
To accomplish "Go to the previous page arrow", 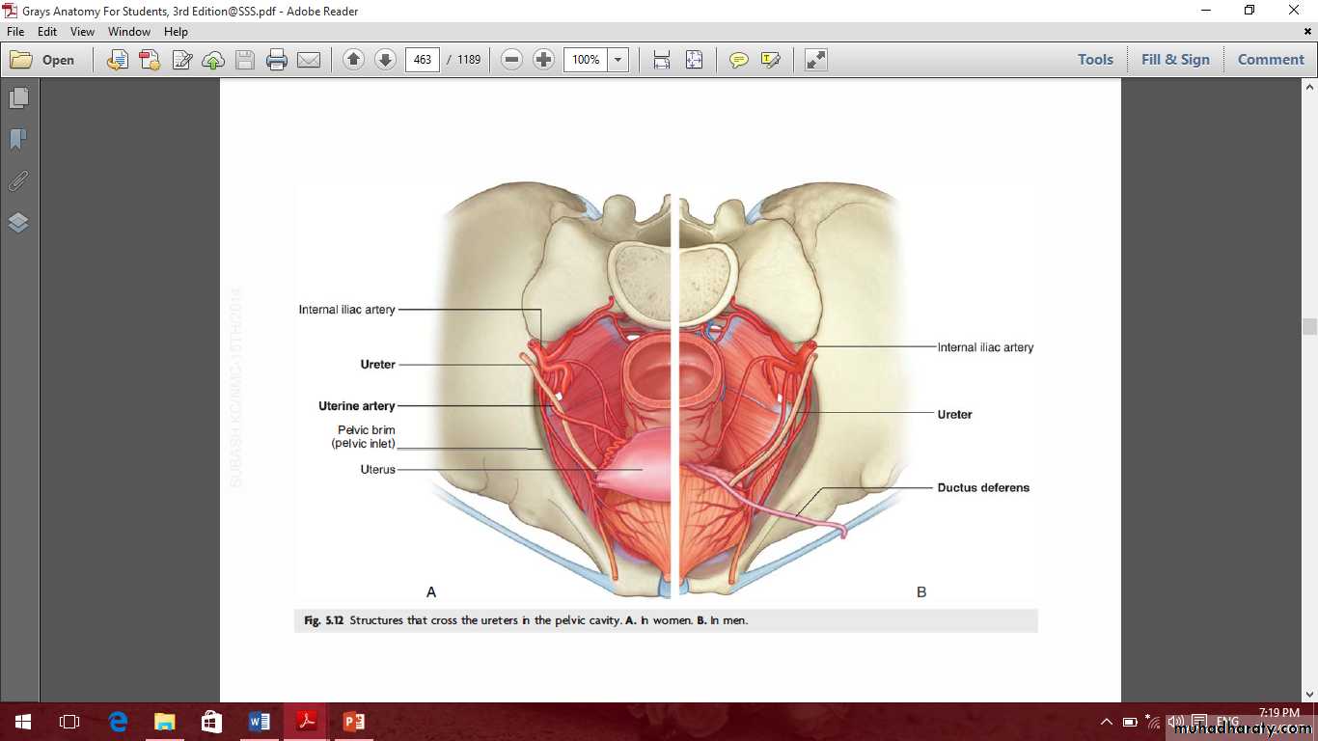I will (353, 60).
